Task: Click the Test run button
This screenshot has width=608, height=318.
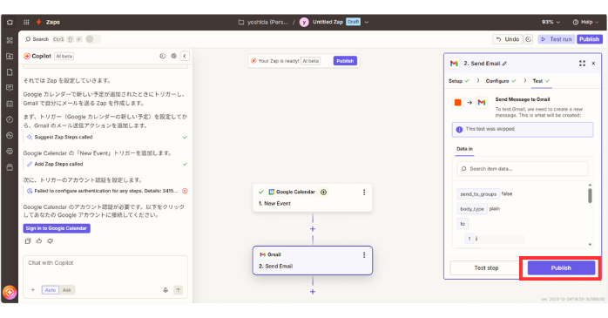Action: point(557,39)
